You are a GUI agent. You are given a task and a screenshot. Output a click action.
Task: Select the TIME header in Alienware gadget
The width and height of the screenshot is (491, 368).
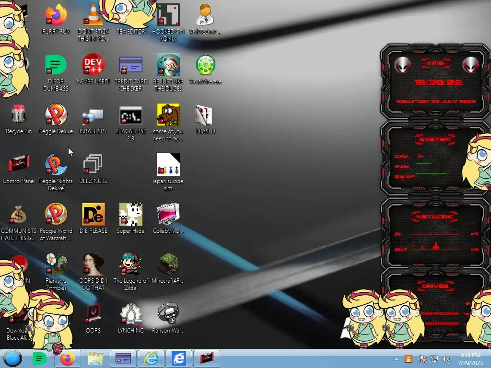pos(435,64)
